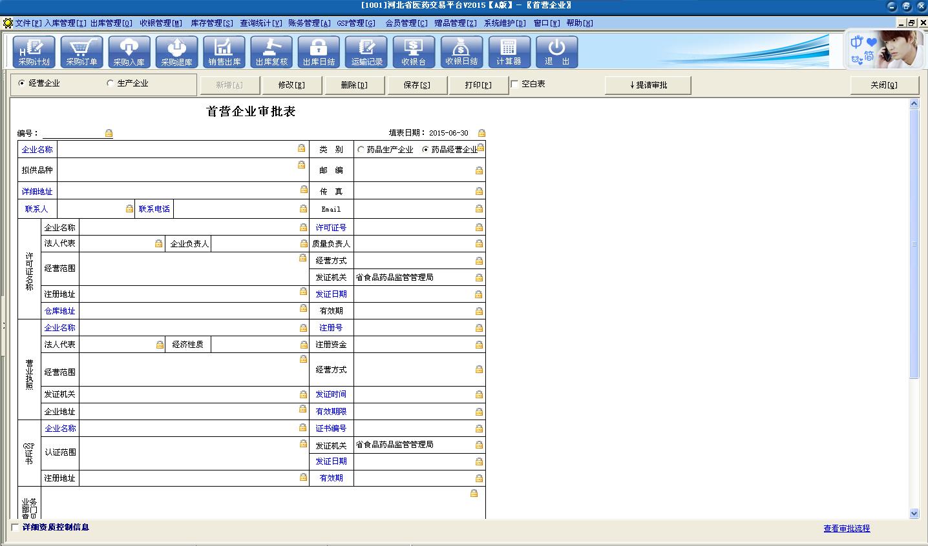Click the 出库日结 lock icon
The height and width of the screenshot is (546, 928).
click(x=319, y=52)
